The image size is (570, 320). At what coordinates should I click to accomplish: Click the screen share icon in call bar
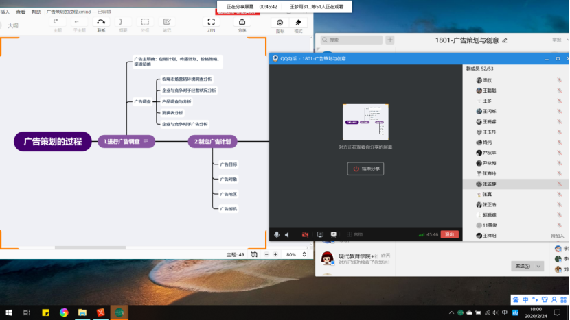[x=320, y=234]
